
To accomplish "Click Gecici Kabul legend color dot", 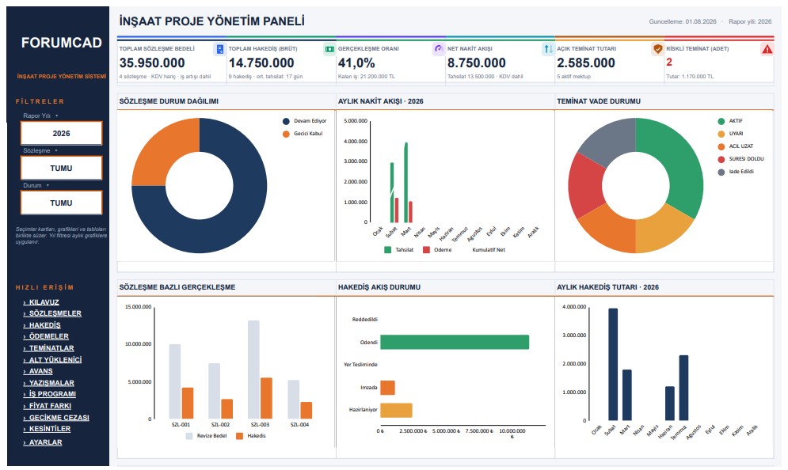I will click(x=286, y=134).
